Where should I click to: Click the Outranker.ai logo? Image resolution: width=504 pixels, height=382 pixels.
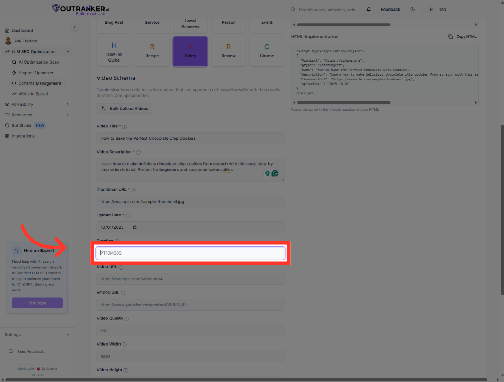click(81, 10)
